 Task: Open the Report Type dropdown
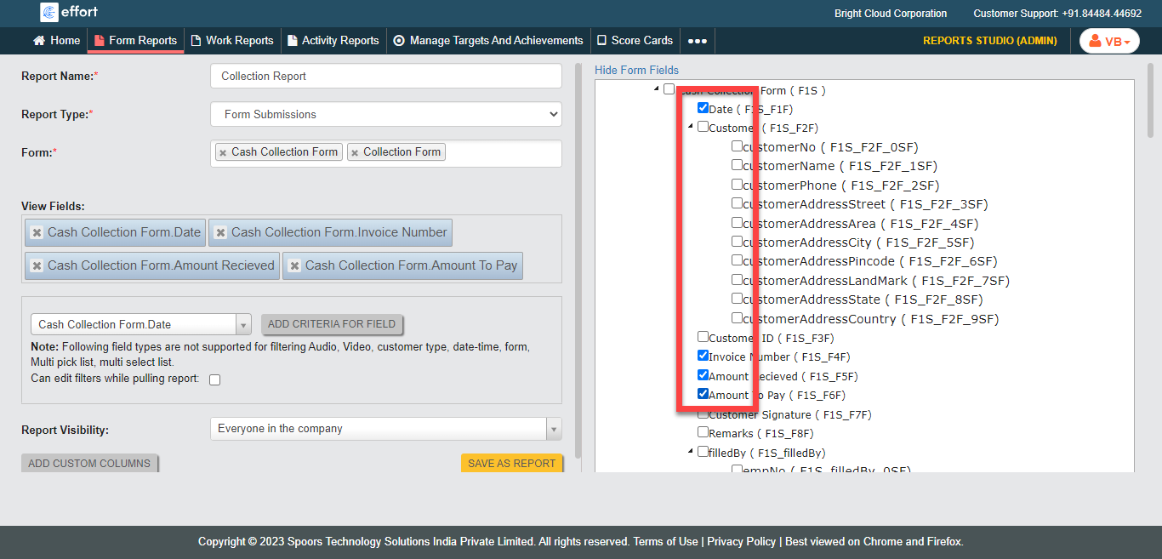[385, 114]
